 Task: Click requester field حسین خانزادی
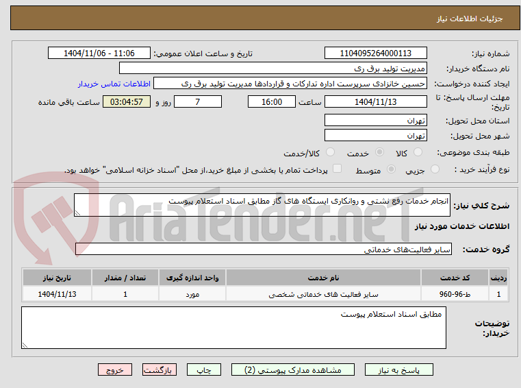[x=290, y=84]
